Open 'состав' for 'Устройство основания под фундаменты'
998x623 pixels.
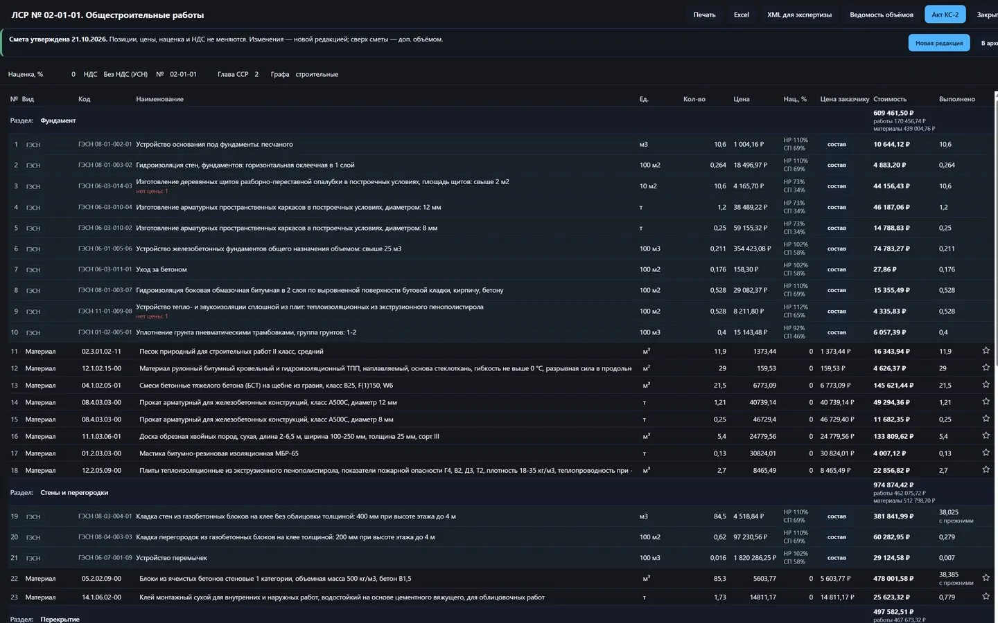click(837, 145)
